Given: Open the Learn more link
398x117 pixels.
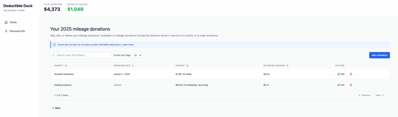Looking at the screenshot, I should pyautogui.click(x=128, y=45).
